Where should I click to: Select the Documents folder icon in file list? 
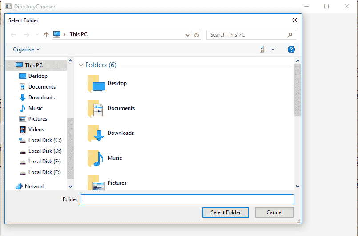coord(96,108)
